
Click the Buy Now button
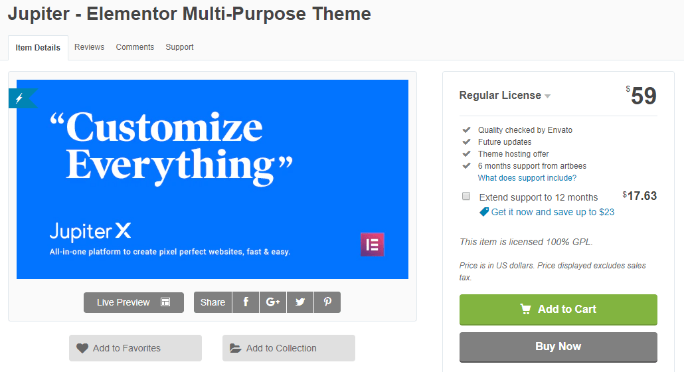click(558, 347)
